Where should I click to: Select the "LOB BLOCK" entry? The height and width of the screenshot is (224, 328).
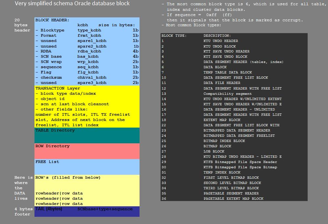click(x=214, y=152)
